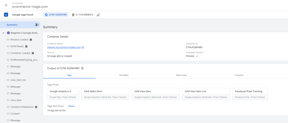
Task: Close the Tag Assistant debug session
Action: point(6,5)
